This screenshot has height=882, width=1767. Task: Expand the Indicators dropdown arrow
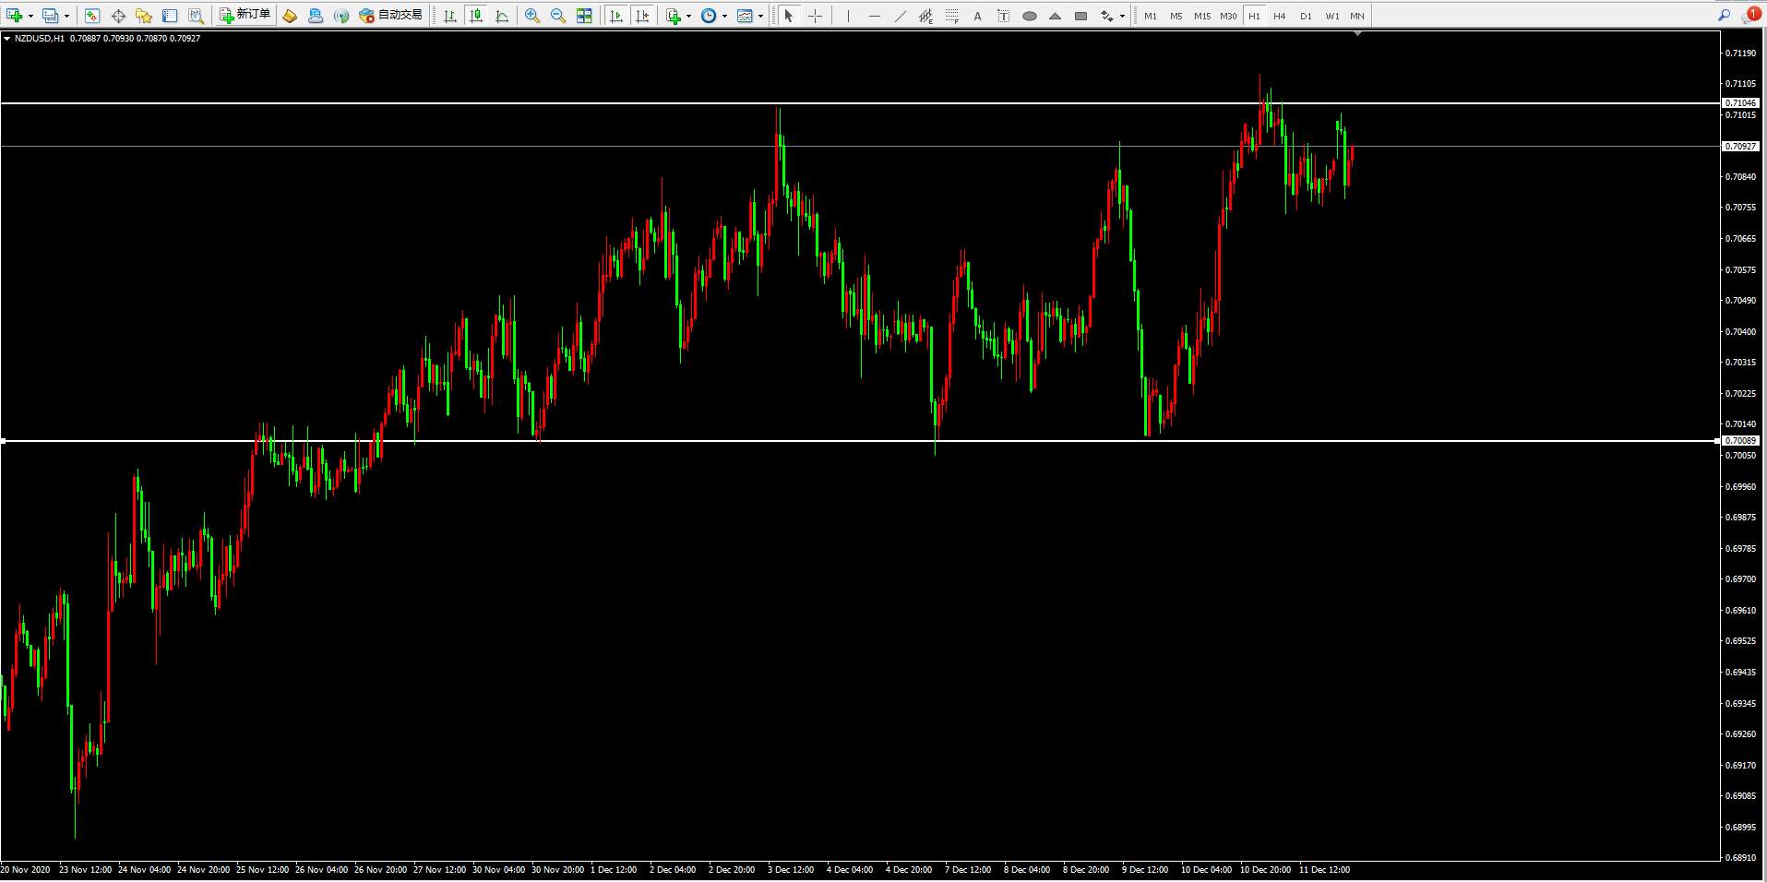(x=688, y=16)
